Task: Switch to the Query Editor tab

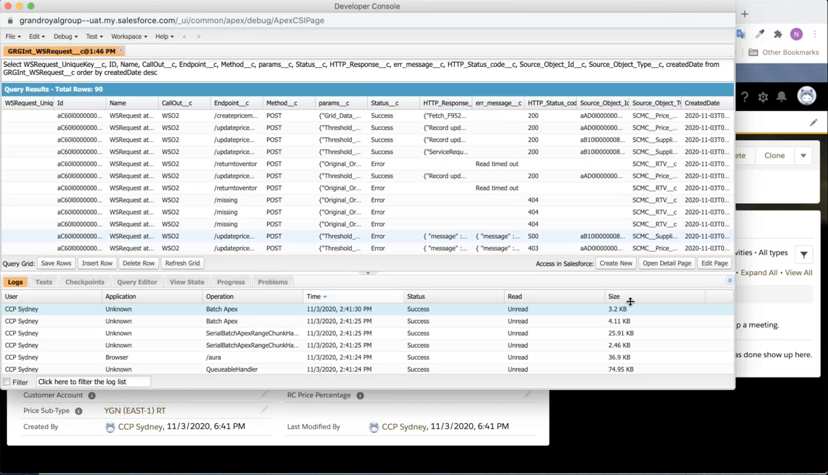Action: pyautogui.click(x=137, y=282)
